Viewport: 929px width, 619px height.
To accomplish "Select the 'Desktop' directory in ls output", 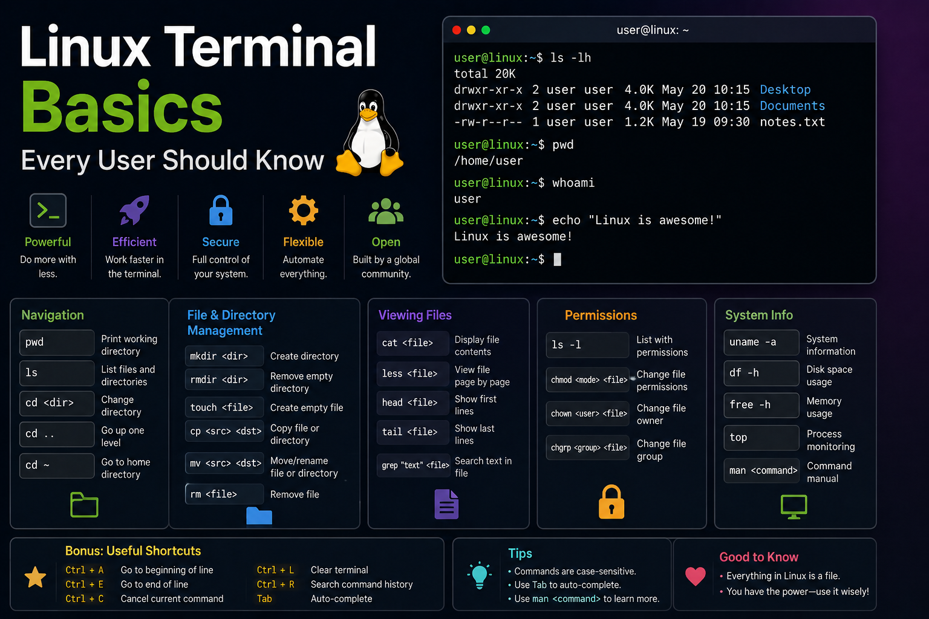I will point(785,89).
